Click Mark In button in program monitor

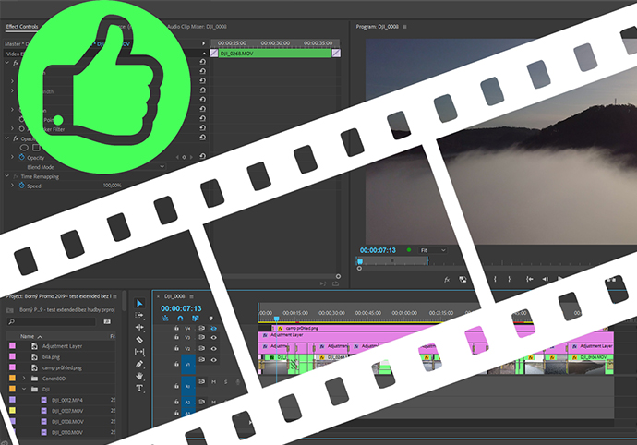pyautogui.click(x=495, y=279)
